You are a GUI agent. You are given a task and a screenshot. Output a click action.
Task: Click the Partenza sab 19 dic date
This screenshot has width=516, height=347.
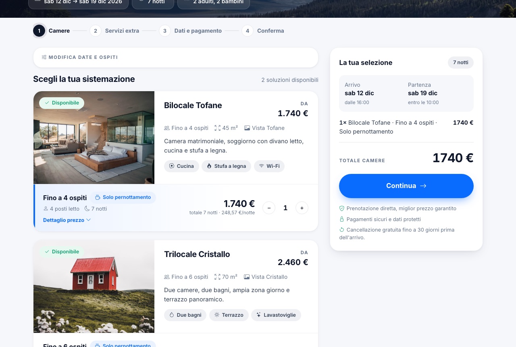(423, 93)
